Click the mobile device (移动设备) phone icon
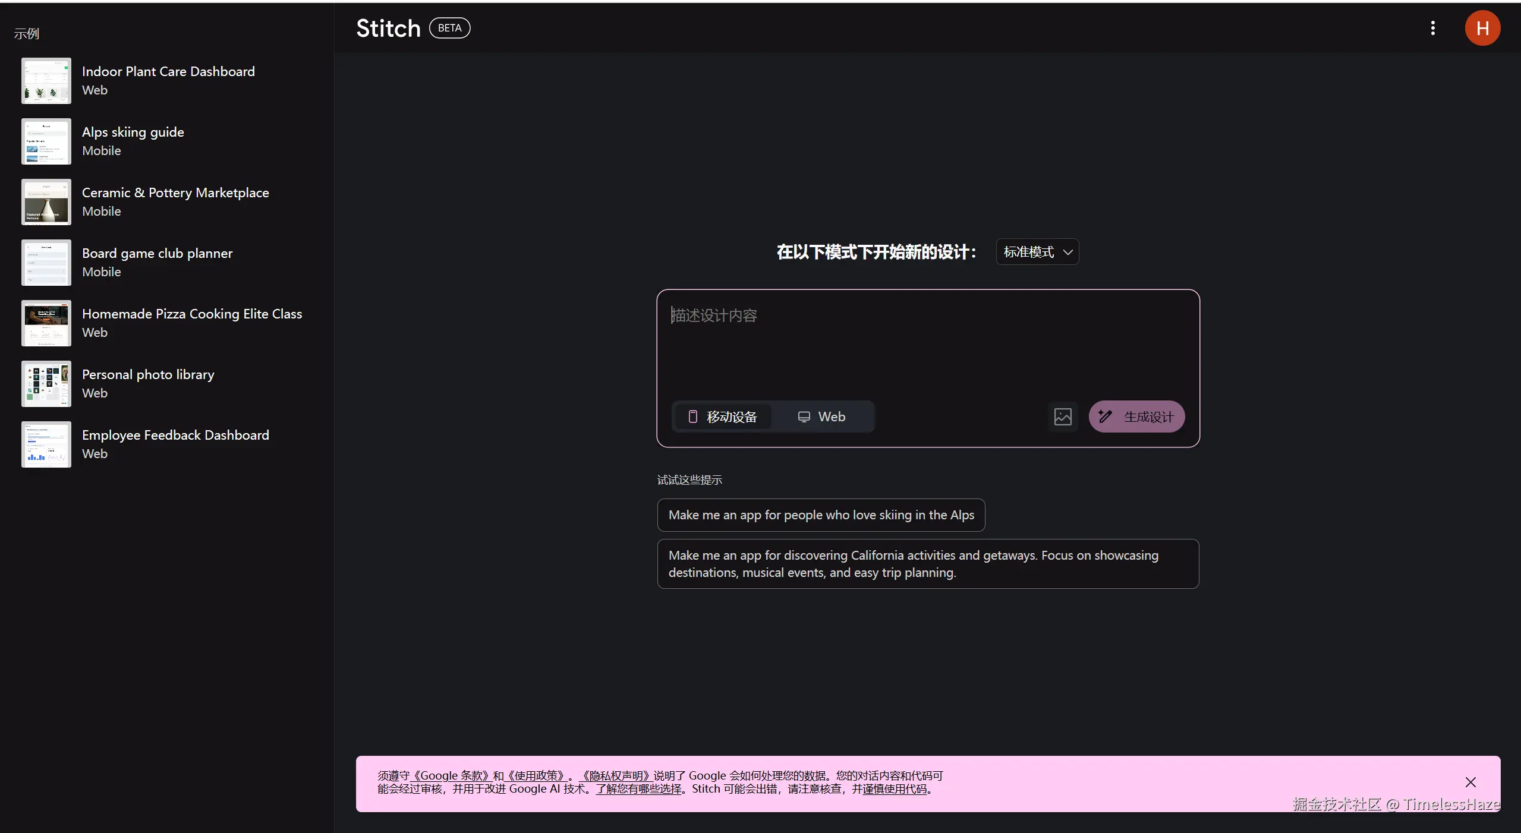The height and width of the screenshot is (833, 1521). [692, 416]
